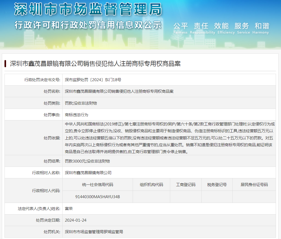The height and width of the screenshot is (239, 281).
Task: Select the credit code 91440300MA5HAYU34B
Action: tap(97, 197)
